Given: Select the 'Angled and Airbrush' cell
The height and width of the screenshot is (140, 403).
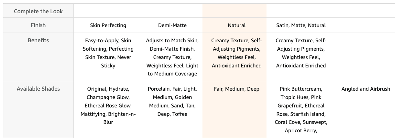Looking at the screenshot, I should point(365,89).
